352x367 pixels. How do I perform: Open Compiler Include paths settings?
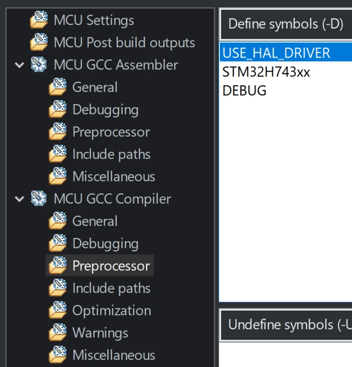tap(112, 288)
